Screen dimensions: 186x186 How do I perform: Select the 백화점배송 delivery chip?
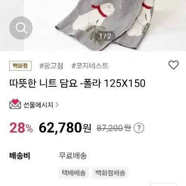click(x=110, y=173)
